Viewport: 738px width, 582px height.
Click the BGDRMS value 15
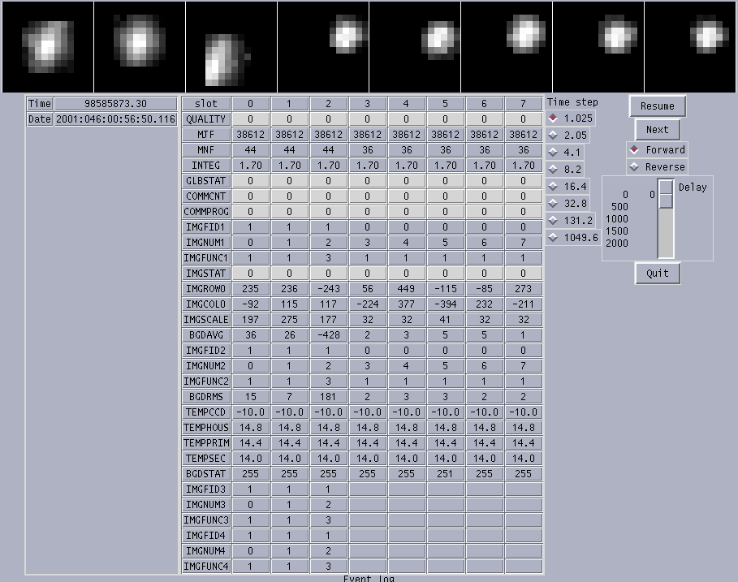click(250, 397)
